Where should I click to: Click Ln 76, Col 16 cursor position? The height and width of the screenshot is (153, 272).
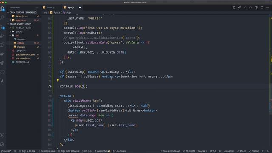tap(189, 151)
